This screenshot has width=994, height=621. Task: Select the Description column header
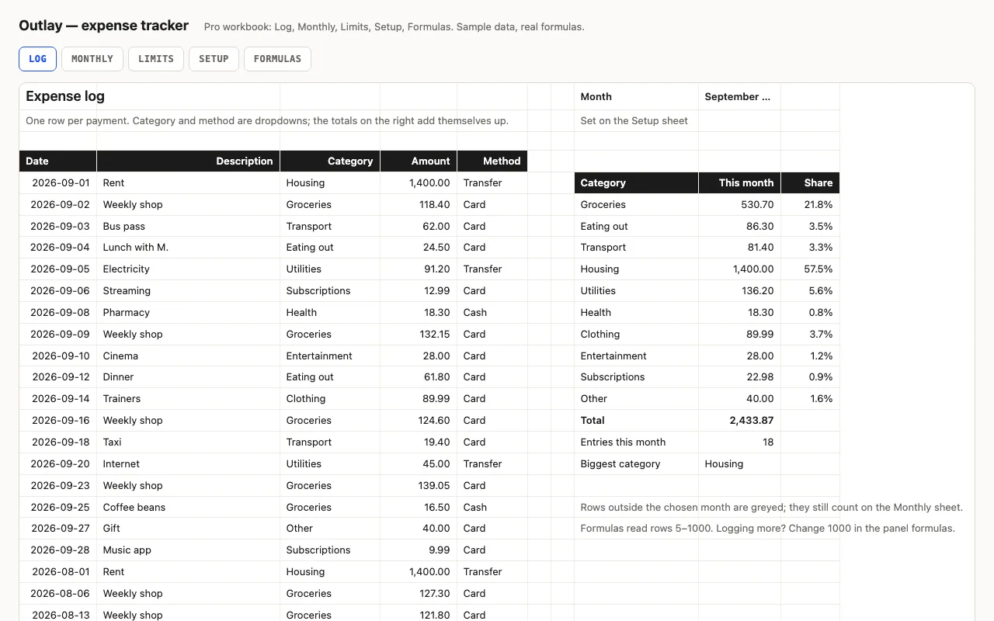(189, 161)
